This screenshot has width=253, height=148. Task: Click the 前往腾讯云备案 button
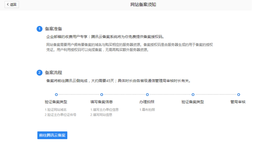(x=52, y=135)
